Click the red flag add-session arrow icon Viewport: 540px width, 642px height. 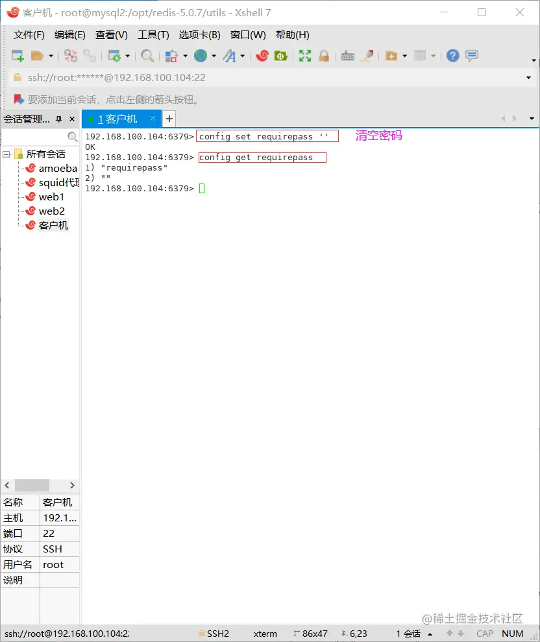(x=18, y=99)
